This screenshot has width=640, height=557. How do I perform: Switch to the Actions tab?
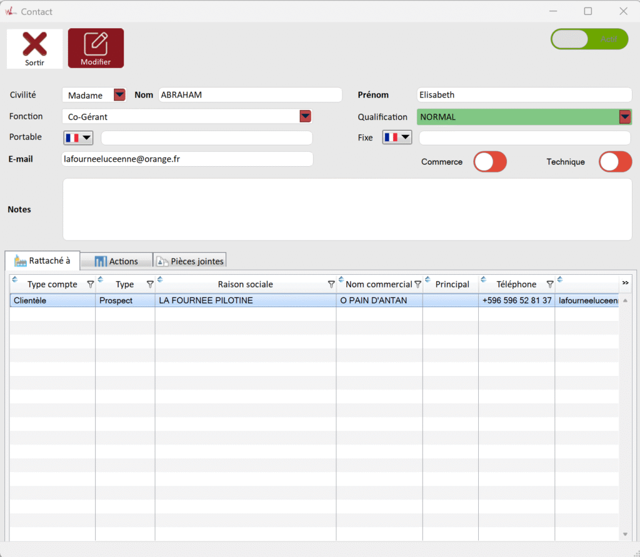116,261
